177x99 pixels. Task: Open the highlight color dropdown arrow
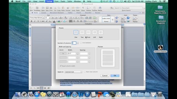coord(61,21)
